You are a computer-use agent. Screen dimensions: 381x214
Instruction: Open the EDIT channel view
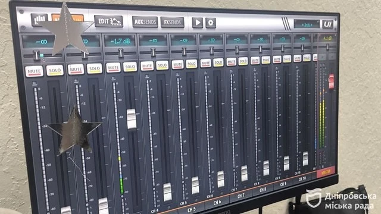tap(108, 21)
